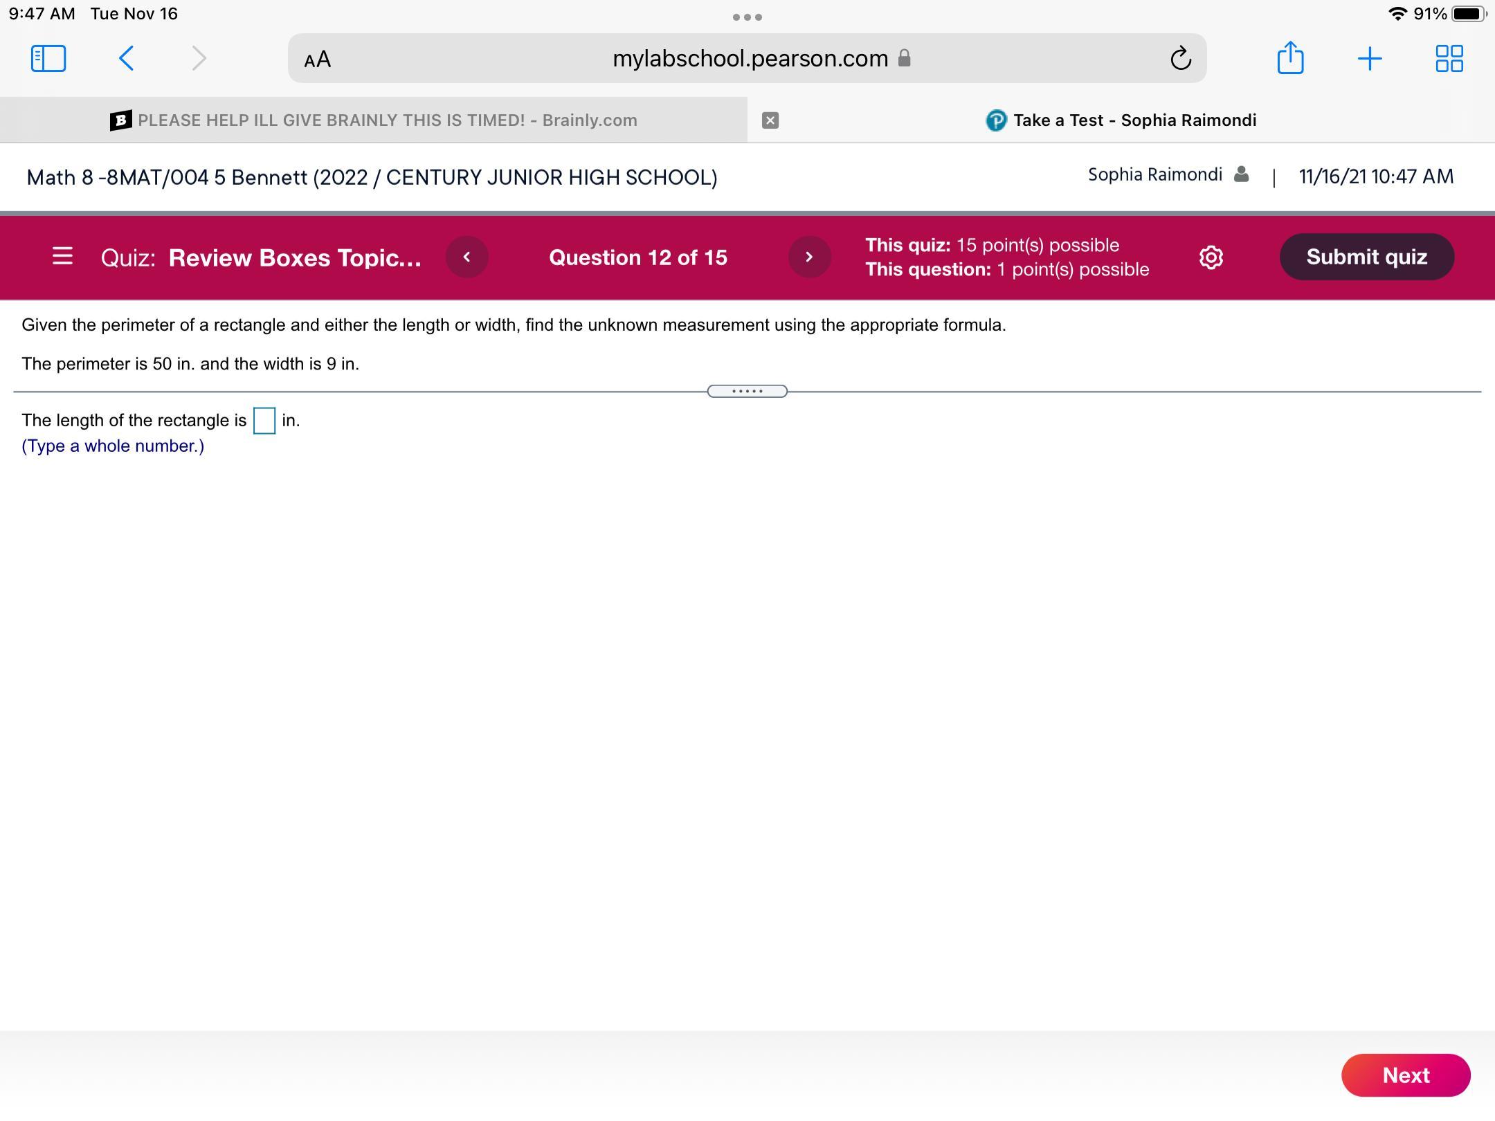The height and width of the screenshot is (1121, 1495).
Task: Switch to Brainly.com tab
Action: pyautogui.click(x=374, y=120)
